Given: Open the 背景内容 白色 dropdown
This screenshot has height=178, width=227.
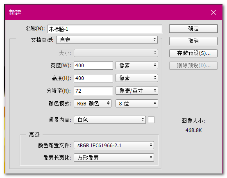Looking at the screenshot, I should pos(109,120).
